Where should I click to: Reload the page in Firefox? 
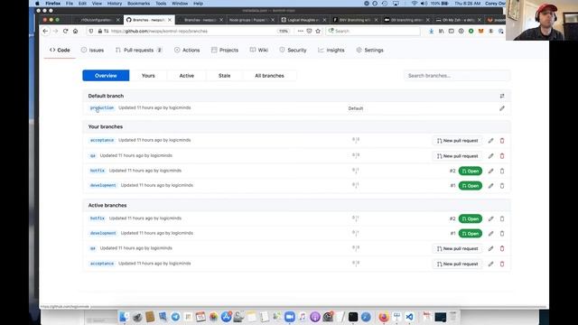66,32
